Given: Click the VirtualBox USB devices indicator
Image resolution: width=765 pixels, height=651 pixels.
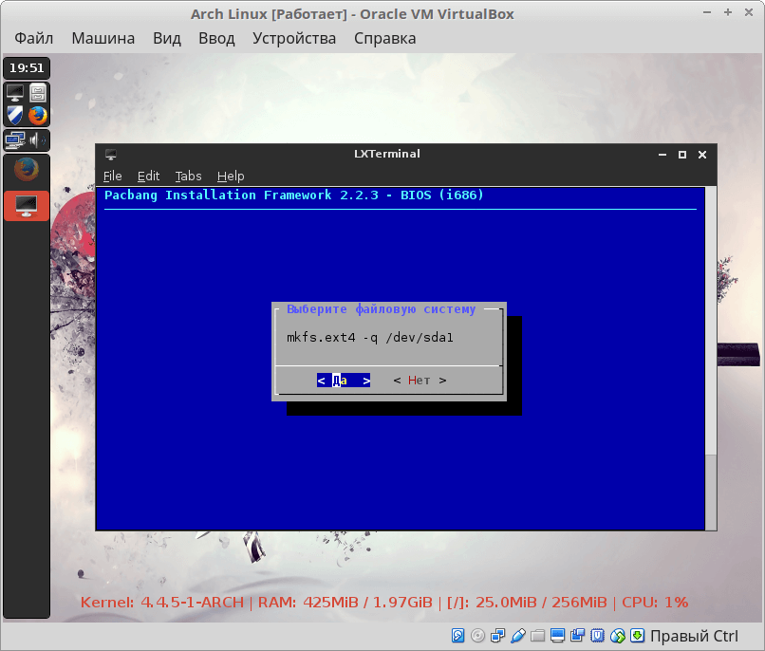Looking at the screenshot, I should [518, 635].
